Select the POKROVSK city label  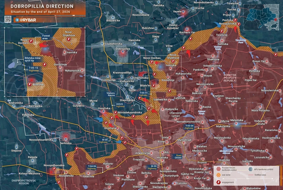[x=143, y=153]
